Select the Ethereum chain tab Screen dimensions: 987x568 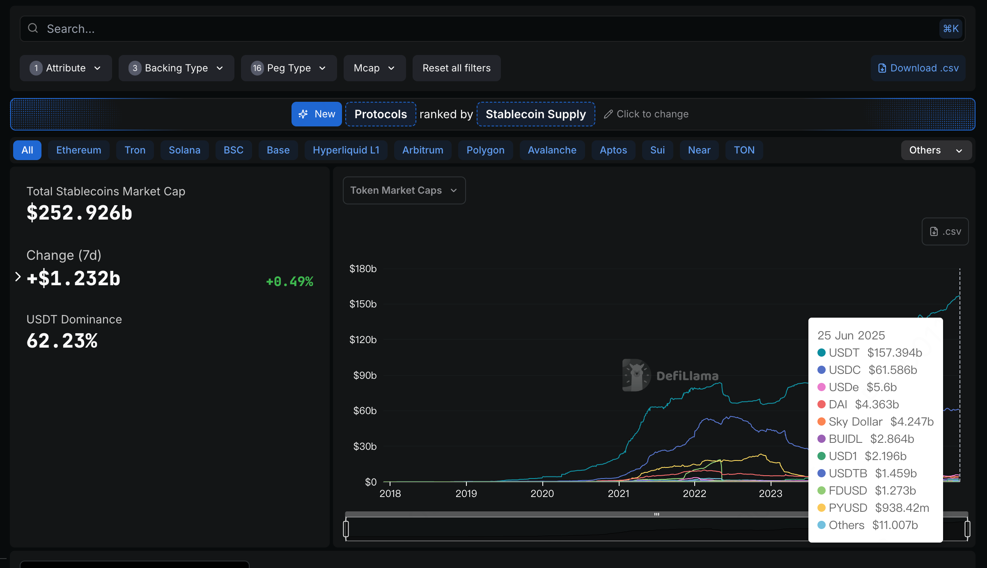pos(79,150)
